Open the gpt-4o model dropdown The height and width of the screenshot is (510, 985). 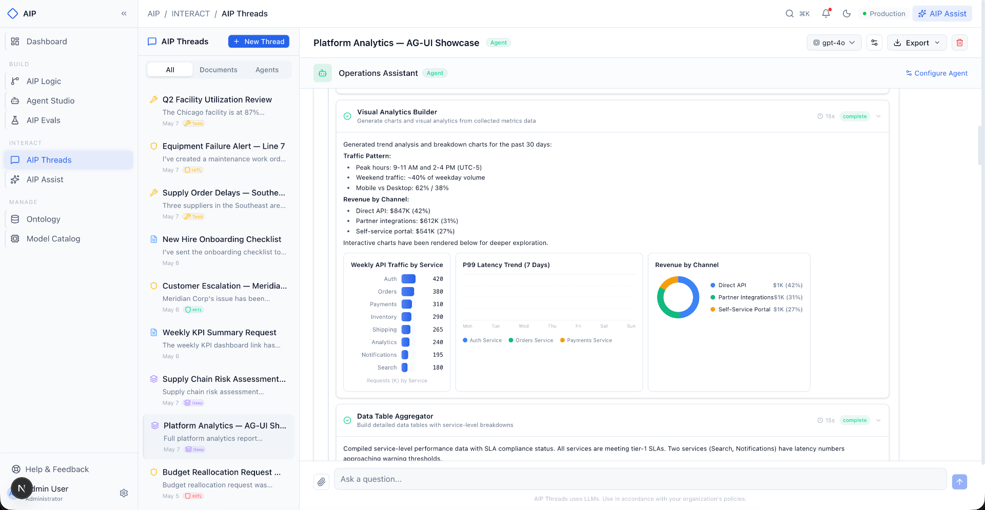coord(834,43)
